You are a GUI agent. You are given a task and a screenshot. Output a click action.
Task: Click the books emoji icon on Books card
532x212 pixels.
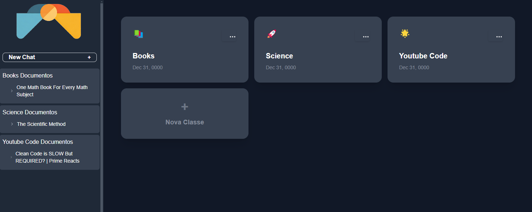click(x=139, y=34)
